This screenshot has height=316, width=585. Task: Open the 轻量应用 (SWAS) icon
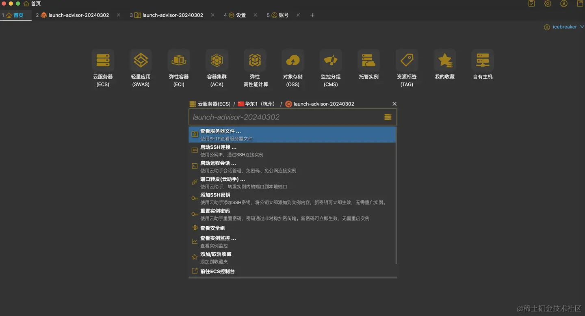[141, 60]
